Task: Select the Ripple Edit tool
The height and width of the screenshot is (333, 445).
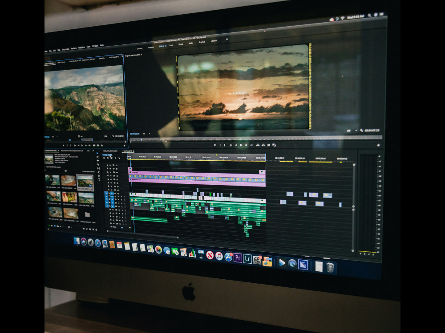Action: [x=97, y=161]
